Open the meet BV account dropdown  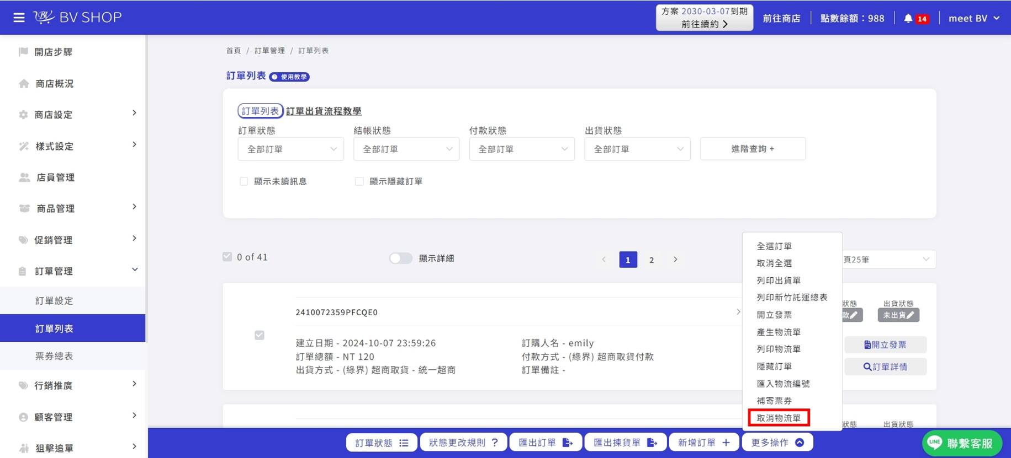[x=974, y=18]
